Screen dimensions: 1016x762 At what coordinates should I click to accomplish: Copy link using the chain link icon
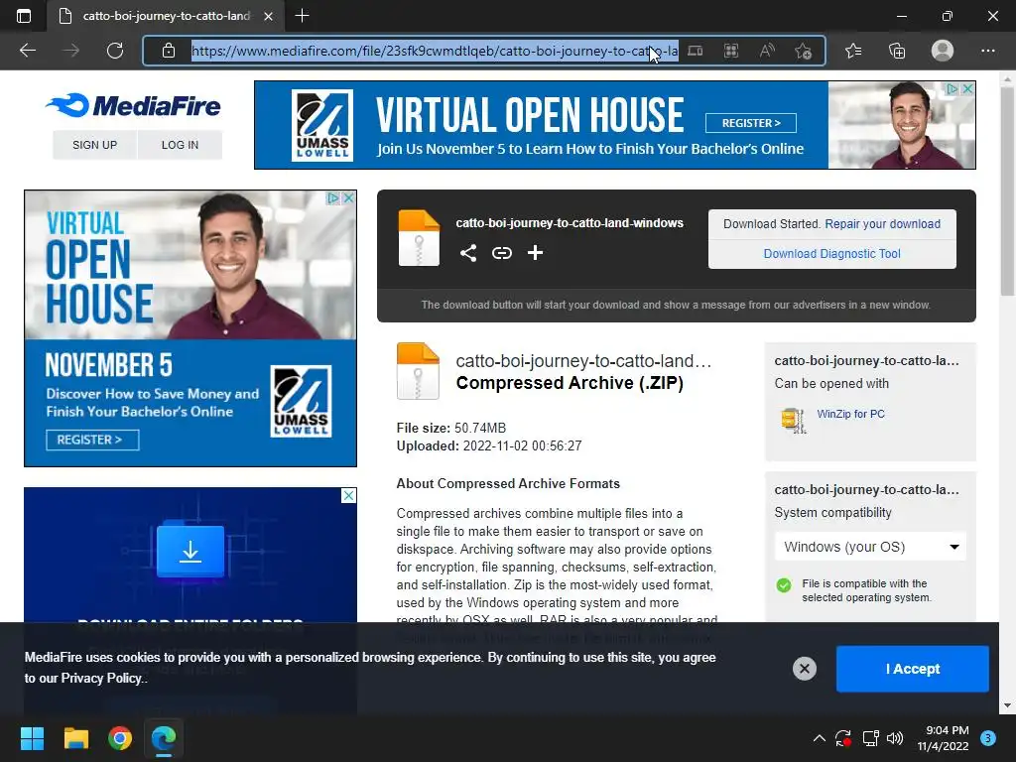point(501,253)
